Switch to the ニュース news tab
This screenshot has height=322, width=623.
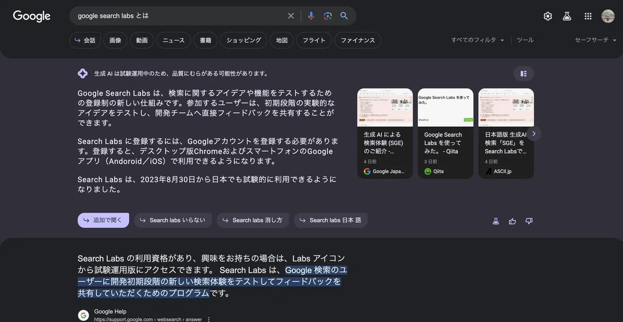coord(173,41)
